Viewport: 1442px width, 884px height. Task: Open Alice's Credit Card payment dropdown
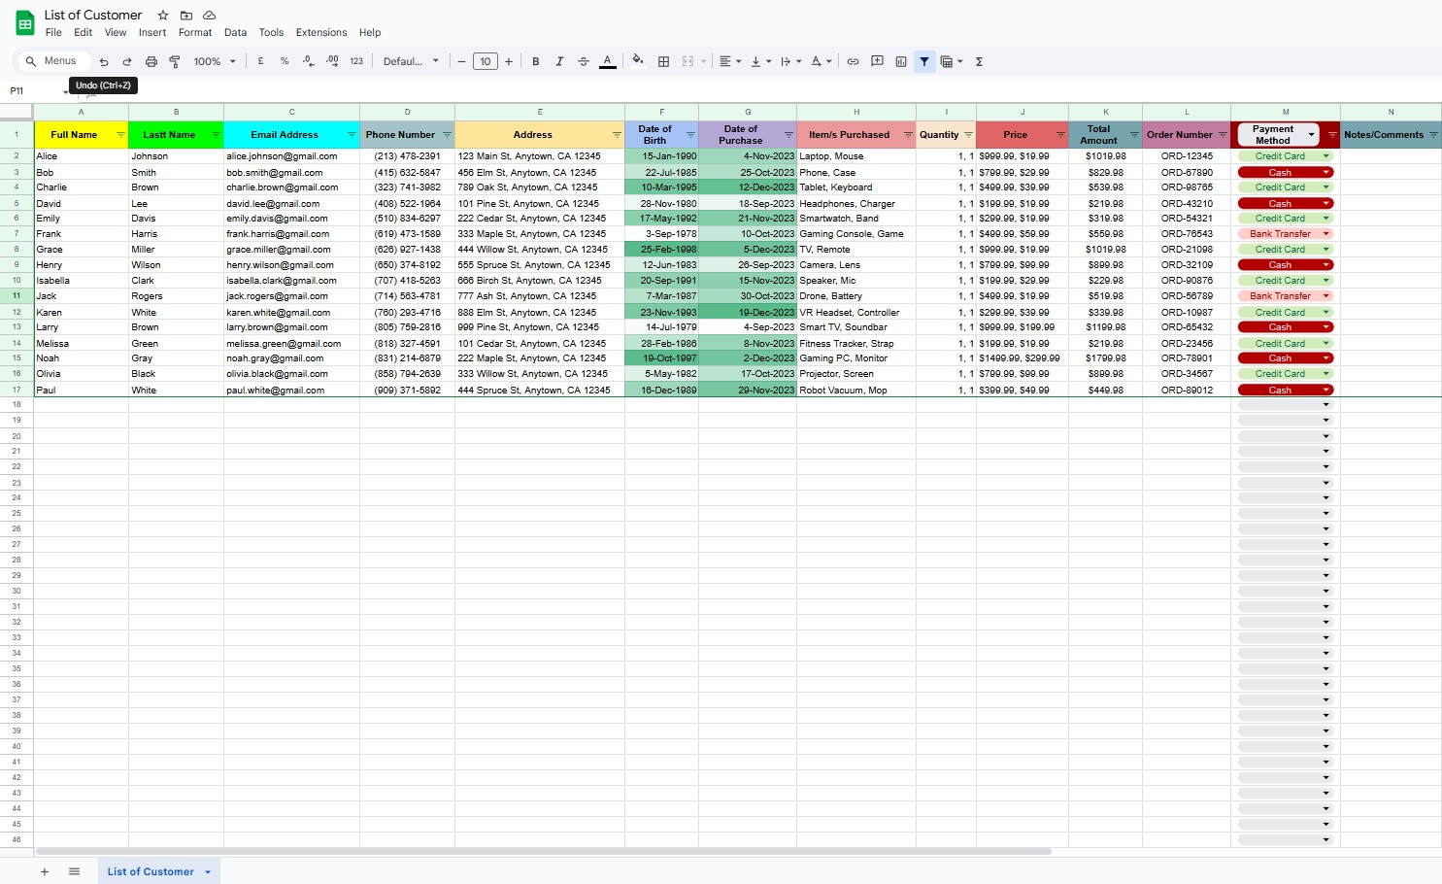[1326, 156]
